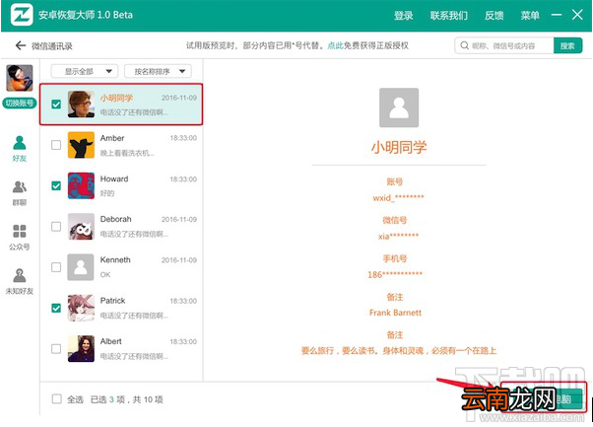This screenshot has height=427, width=593.
Task: Open 登录 login in title bar
Action: 403,16
